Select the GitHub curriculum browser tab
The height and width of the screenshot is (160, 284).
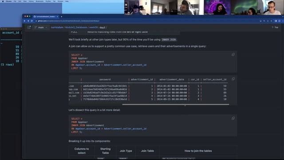(x=46, y=16)
